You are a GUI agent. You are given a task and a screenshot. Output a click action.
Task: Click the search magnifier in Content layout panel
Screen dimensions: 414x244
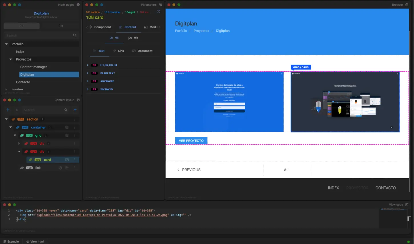tap(66, 110)
